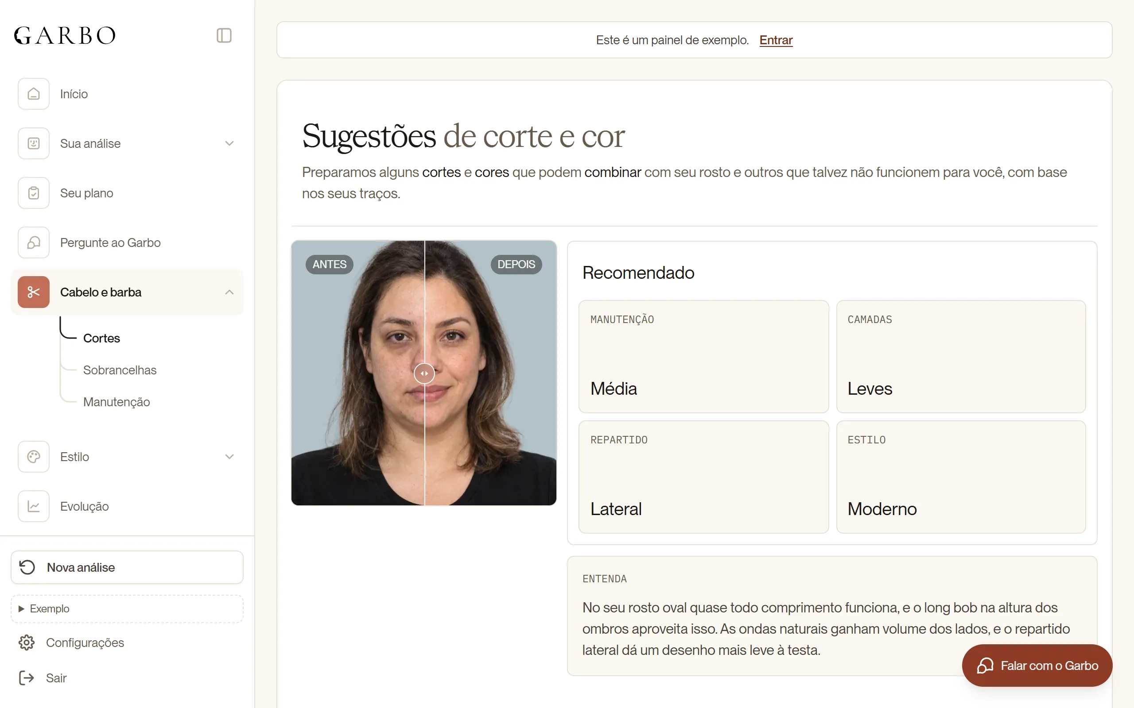
Task: Click the Cabelo e barba scissors icon
Action: pos(34,292)
